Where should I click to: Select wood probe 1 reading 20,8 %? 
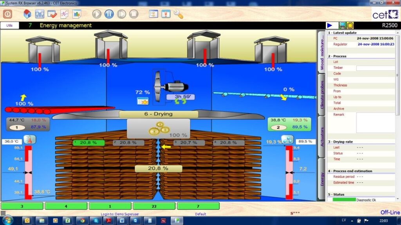point(89,143)
